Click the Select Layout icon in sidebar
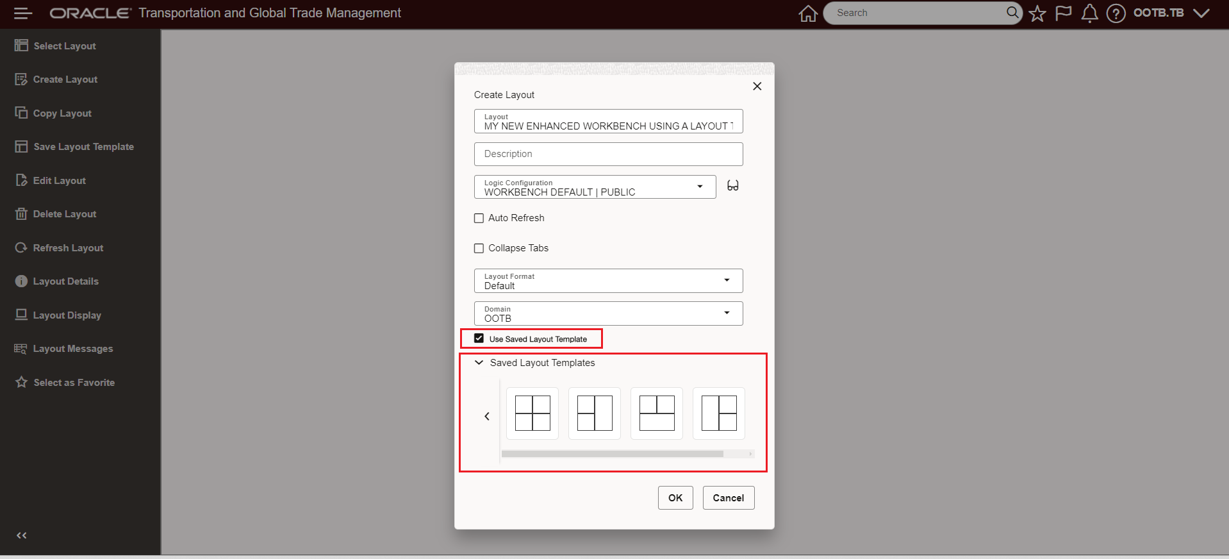 [x=22, y=46]
